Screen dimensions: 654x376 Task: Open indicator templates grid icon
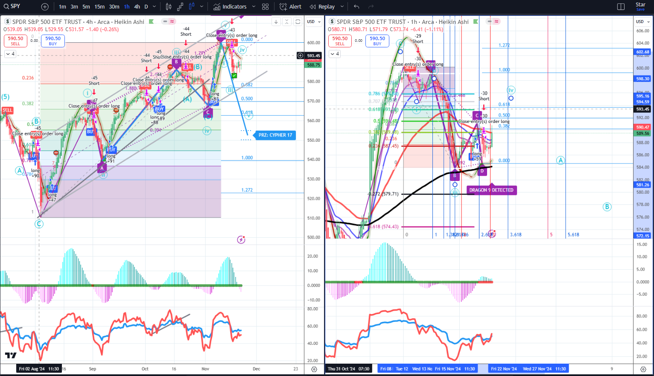(x=266, y=7)
